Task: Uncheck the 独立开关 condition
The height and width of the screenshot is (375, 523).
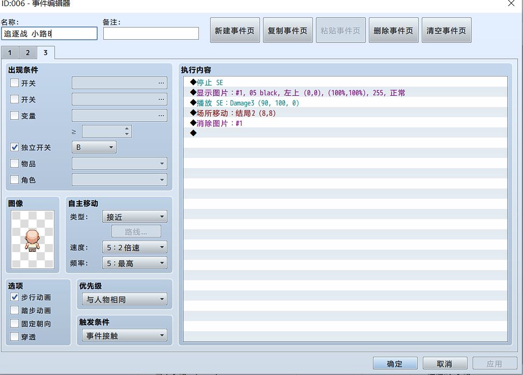Action: [x=14, y=147]
